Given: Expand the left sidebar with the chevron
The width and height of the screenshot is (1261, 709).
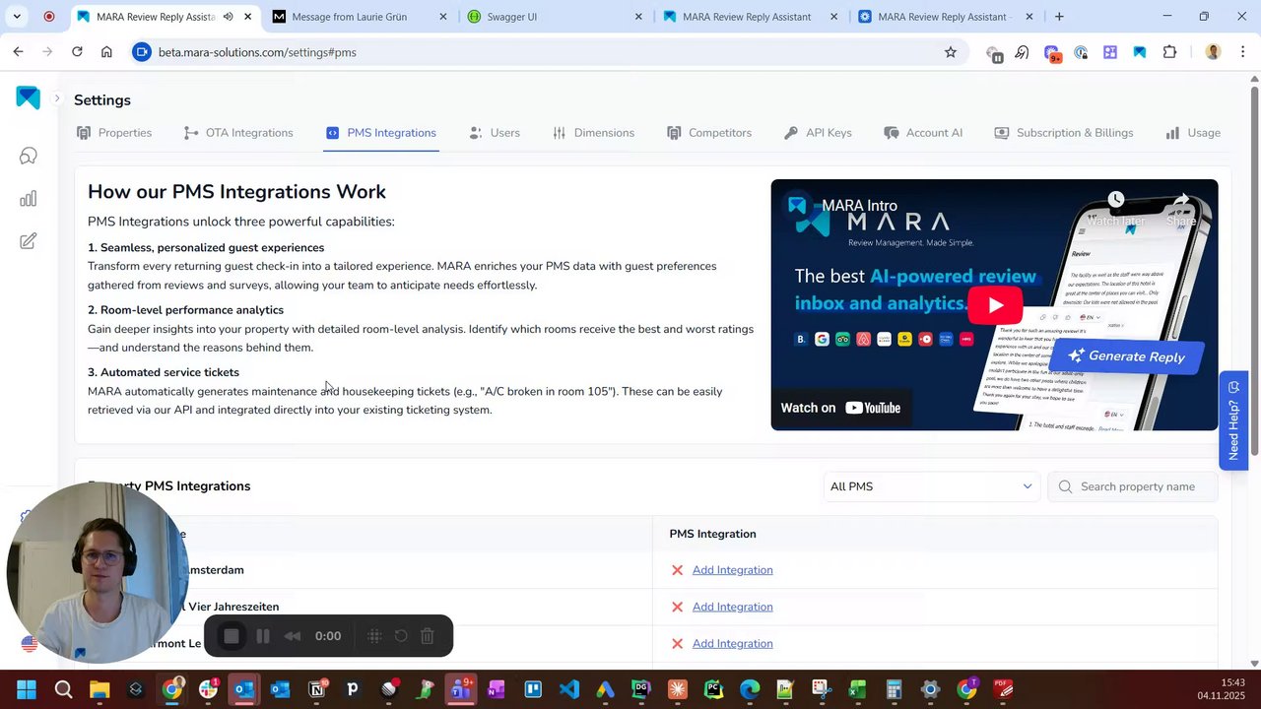Looking at the screenshot, I should 57,98.
